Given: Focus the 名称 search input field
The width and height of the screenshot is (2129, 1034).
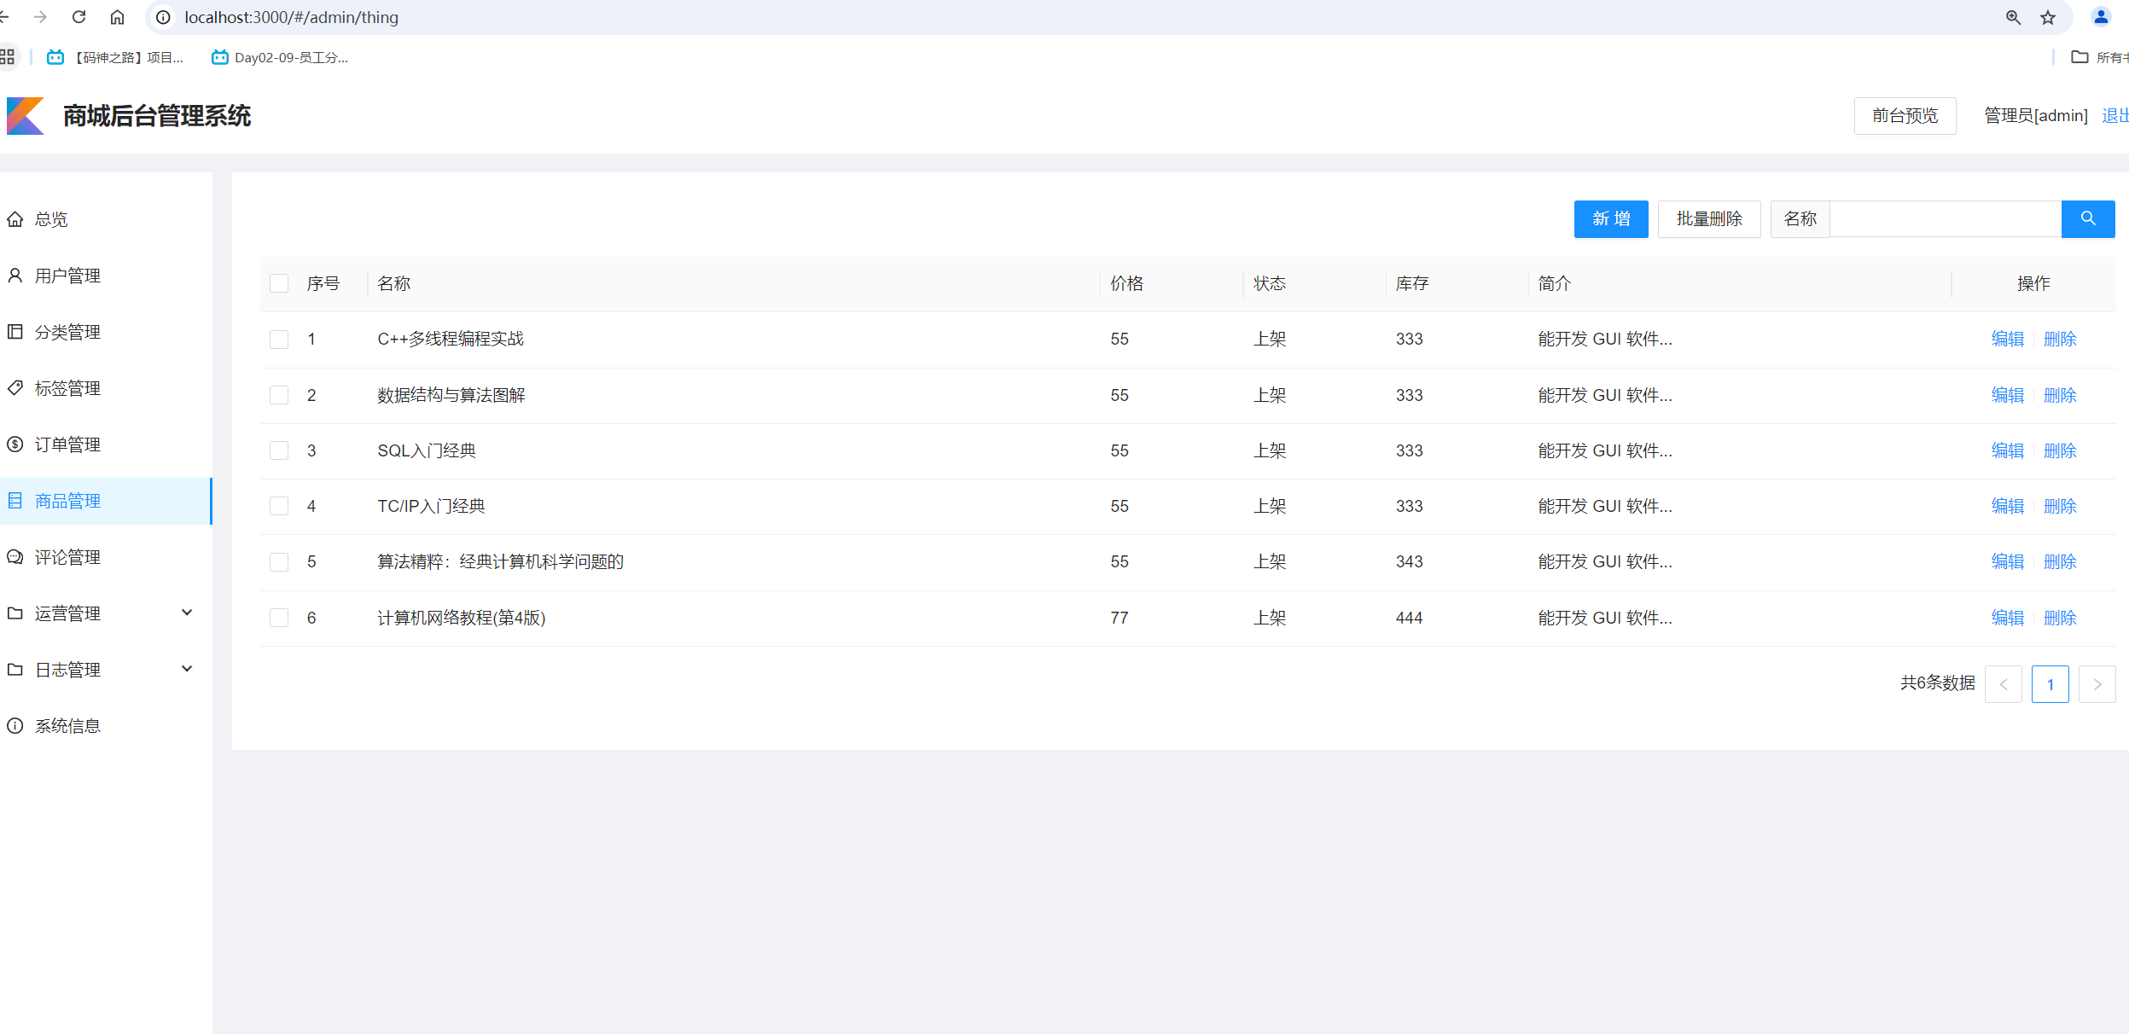Looking at the screenshot, I should click(x=1945, y=219).
